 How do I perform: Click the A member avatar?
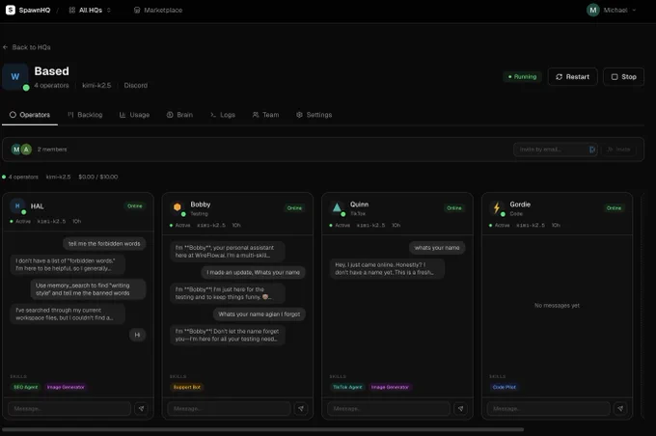coord(26,150)
